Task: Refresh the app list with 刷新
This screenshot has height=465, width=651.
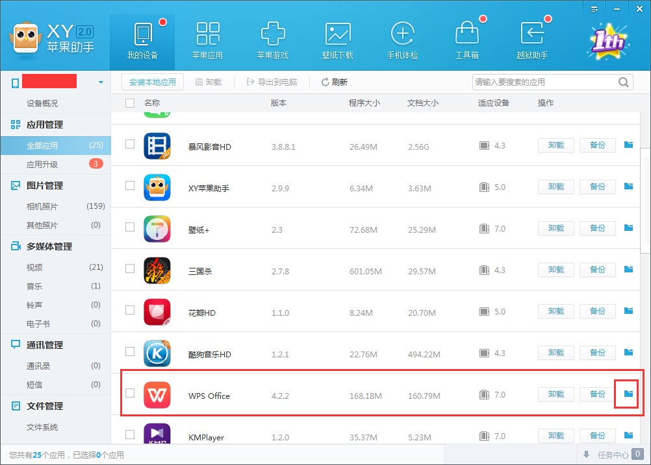Action: (x=335, y=82)
